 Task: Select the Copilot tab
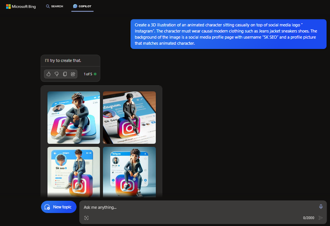82,6
